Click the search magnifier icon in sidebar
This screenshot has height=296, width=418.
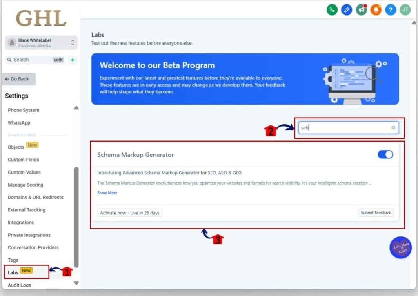click(x=9, y=60)
